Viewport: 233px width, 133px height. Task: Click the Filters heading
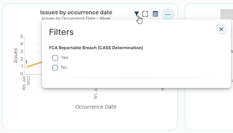[61, 32]
